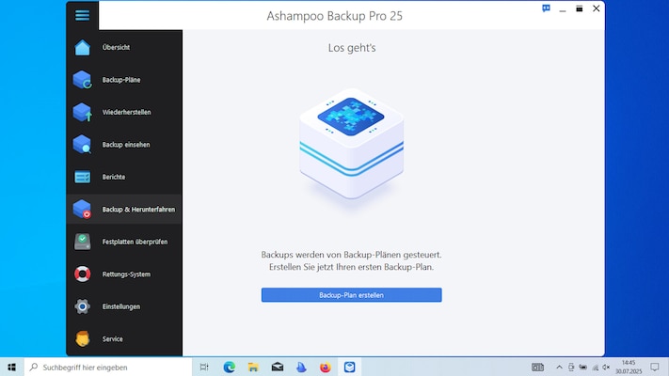Open the Windows Start menu

click(x=12, y=368)
